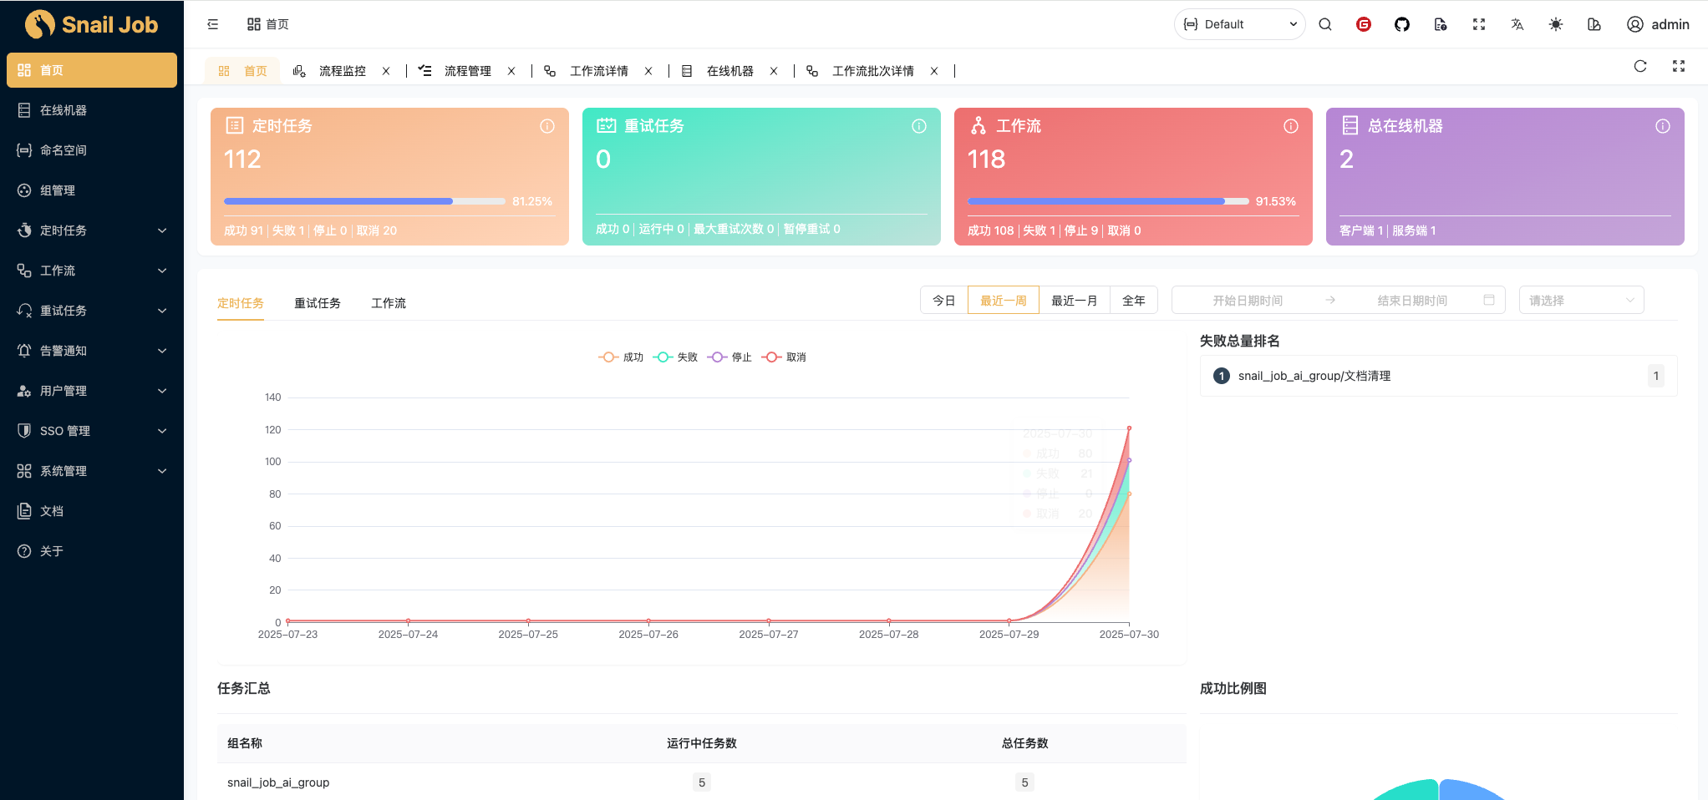This screenshot has height=800, width=1708.
Task: Toggle 停止 series in chart legend
Action: tap(729, 357)
